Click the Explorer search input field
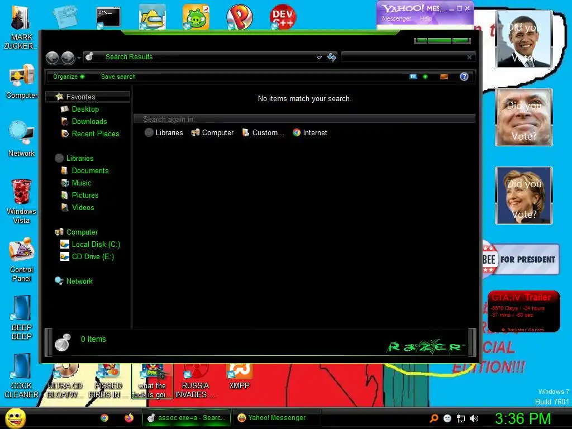Viewport: 572px width, 429px height. pyautogui.click(x=404, y=57)
